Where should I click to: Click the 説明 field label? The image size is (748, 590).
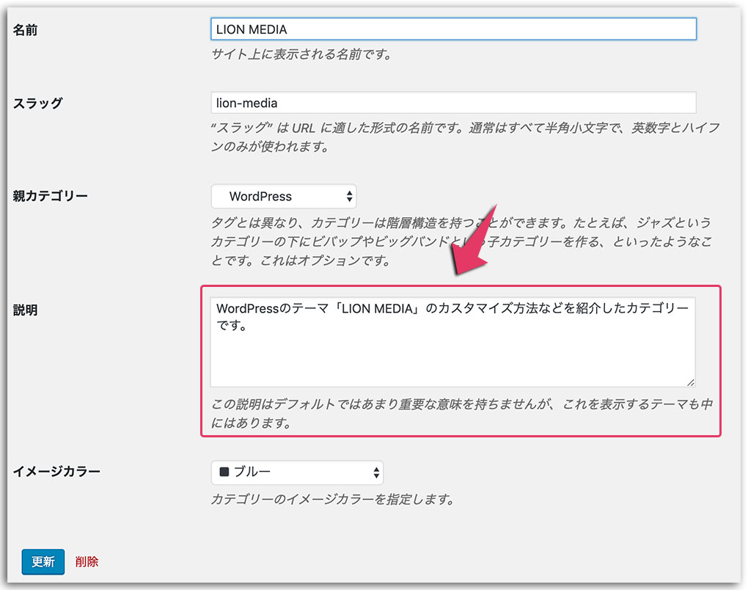tap(25, 310)
